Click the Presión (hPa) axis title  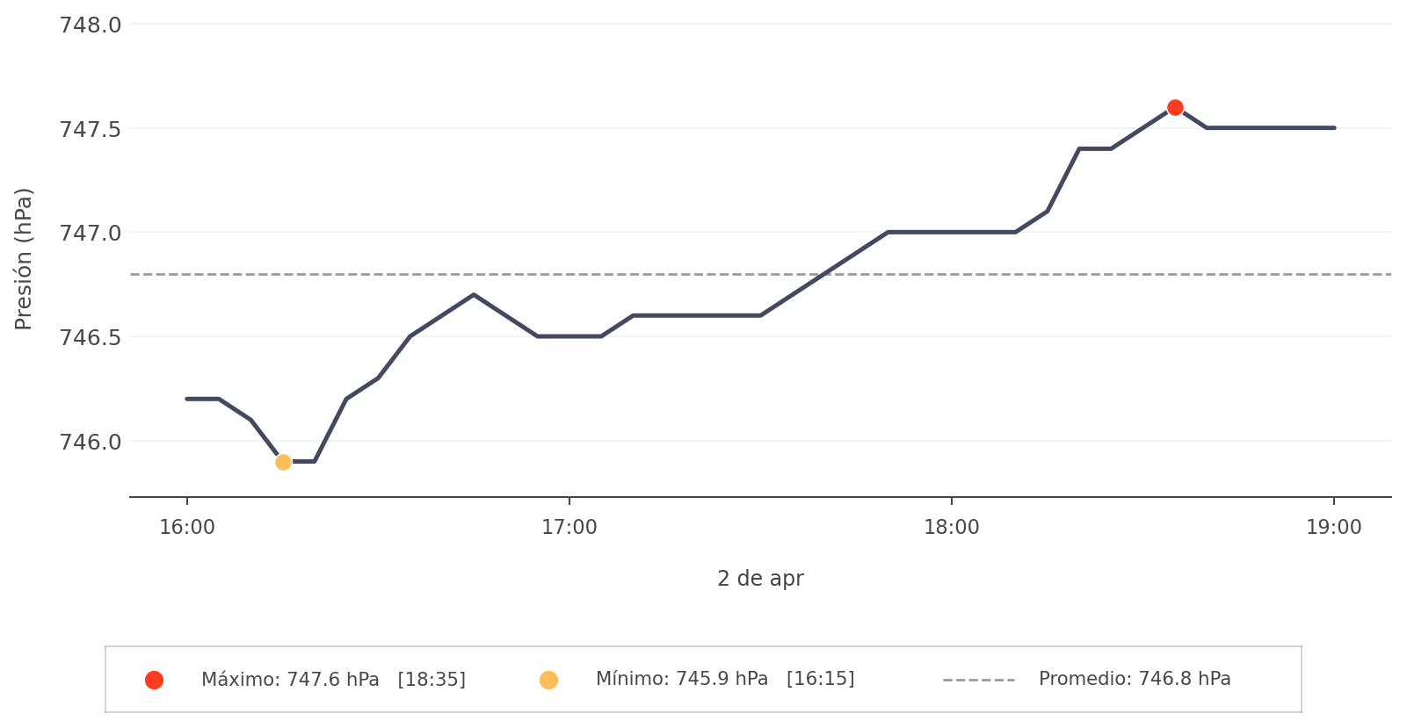pos(24,258)
